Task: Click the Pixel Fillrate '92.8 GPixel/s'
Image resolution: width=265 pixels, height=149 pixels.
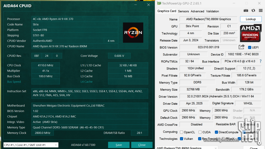Action: point(193,75)
